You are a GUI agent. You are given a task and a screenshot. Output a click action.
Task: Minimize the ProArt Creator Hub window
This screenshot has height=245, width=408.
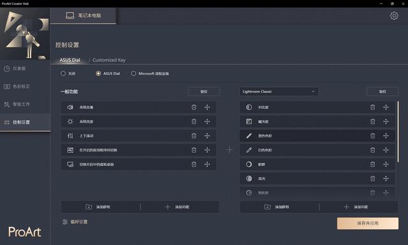(x=381, y=4)
